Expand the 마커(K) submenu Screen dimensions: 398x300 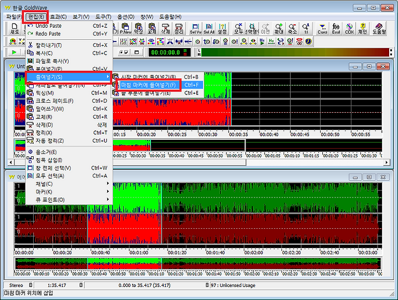[69, 192]
